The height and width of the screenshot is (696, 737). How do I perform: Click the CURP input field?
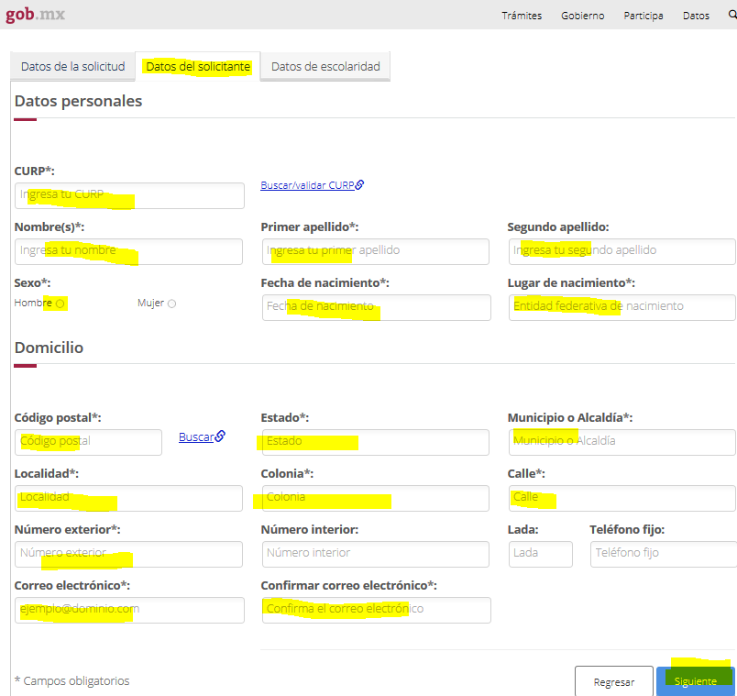129,195
